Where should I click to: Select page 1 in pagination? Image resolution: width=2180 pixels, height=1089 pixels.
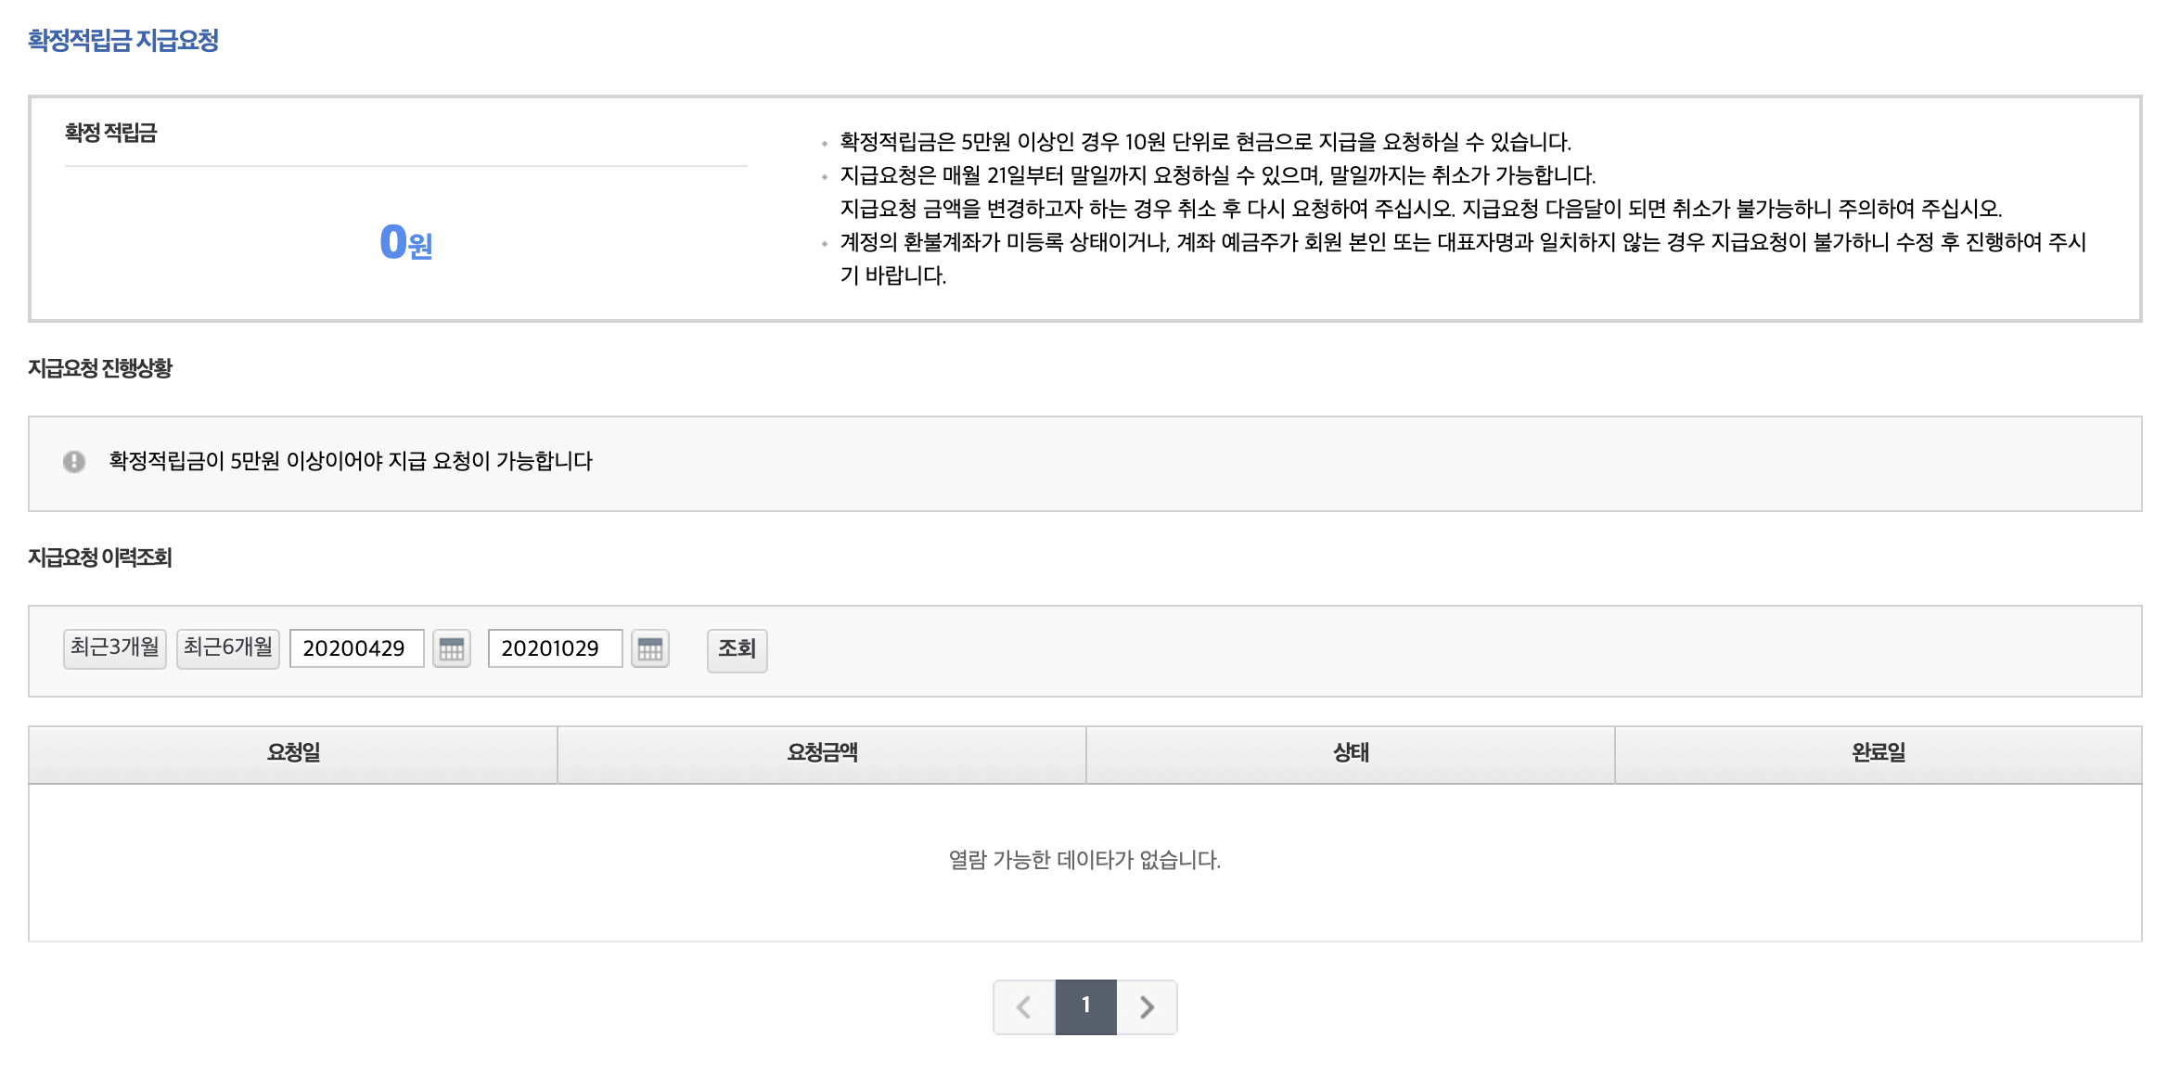click(x=1086, y=1007)
